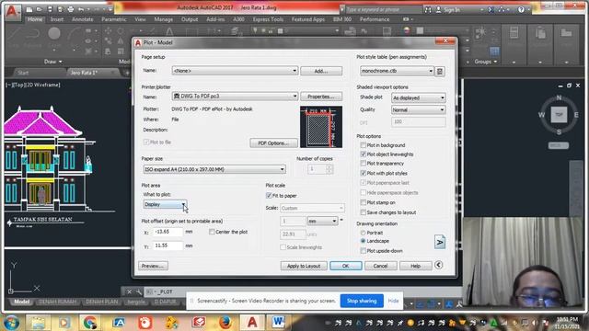
Task: Click the plotter Properties... button
Action: [321, 97]
